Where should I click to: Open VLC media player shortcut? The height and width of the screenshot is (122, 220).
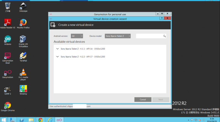point(23,74)
